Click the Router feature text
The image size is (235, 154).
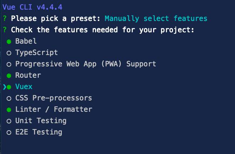[28, 75]
